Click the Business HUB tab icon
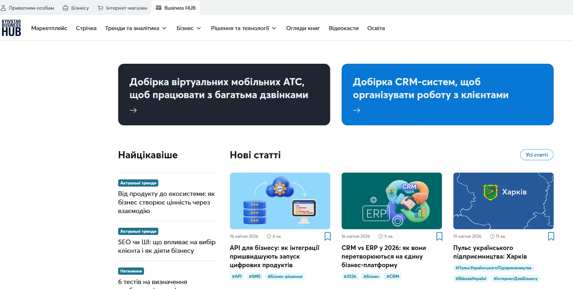The height and width of the screenshot is (289, 573). [159, 8]
